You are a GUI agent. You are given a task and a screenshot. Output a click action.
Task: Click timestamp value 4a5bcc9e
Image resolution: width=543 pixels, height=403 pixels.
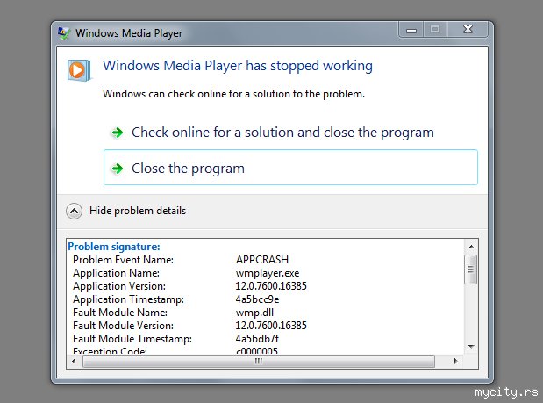(257, 299)
